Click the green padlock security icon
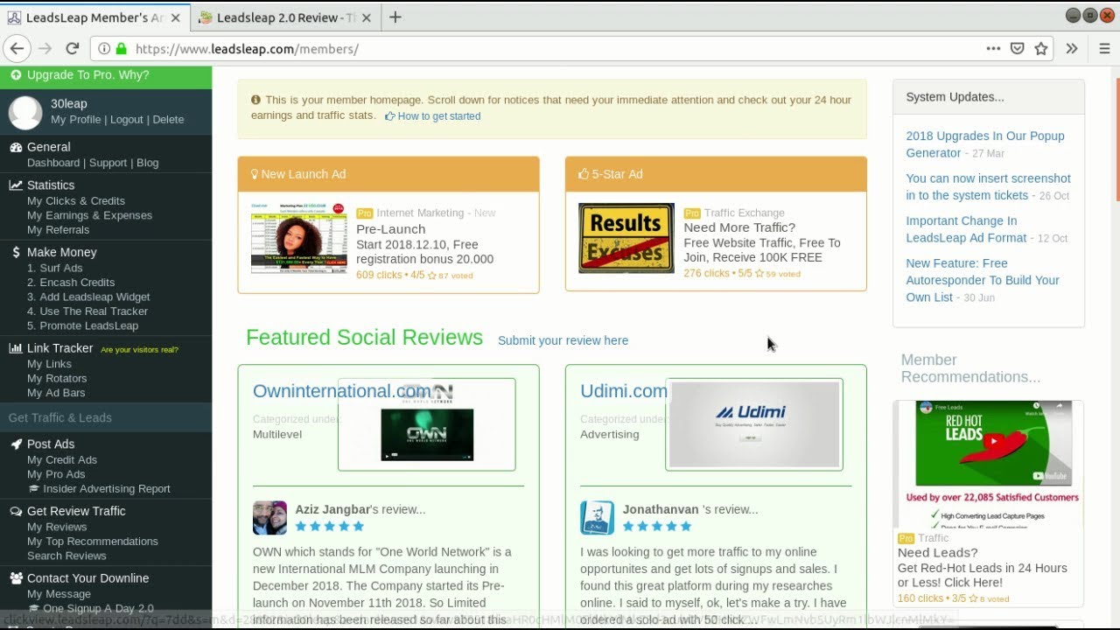This screenshot has width=1120, height=630. (x=121, y=49)
